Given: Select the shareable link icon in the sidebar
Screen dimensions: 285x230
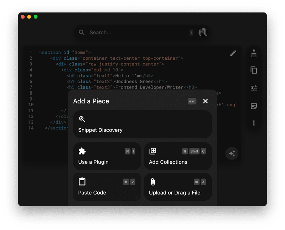Looking at the screenshot, I should tap(254, 54).
